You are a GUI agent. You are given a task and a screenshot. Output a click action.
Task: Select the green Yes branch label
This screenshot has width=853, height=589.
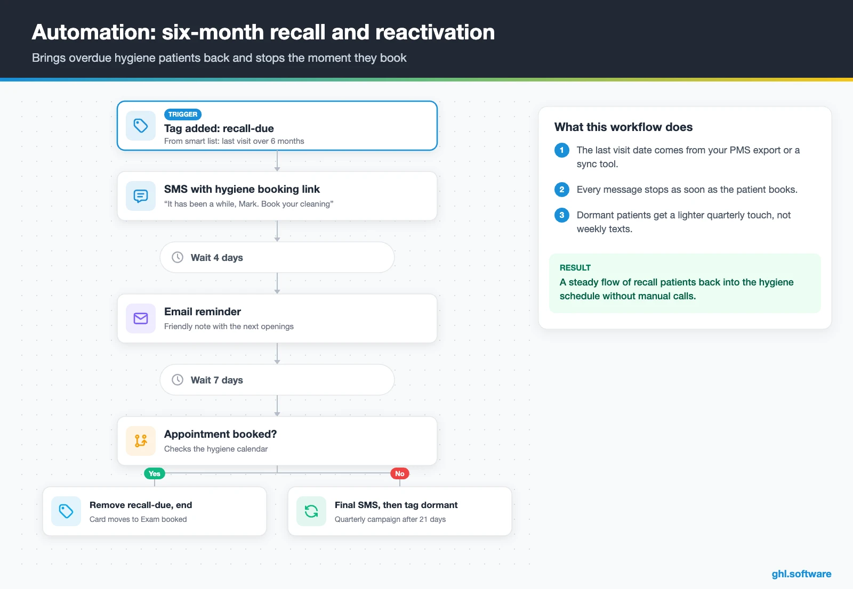(x=155, y=473)
